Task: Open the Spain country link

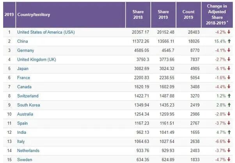Action: 23,123
